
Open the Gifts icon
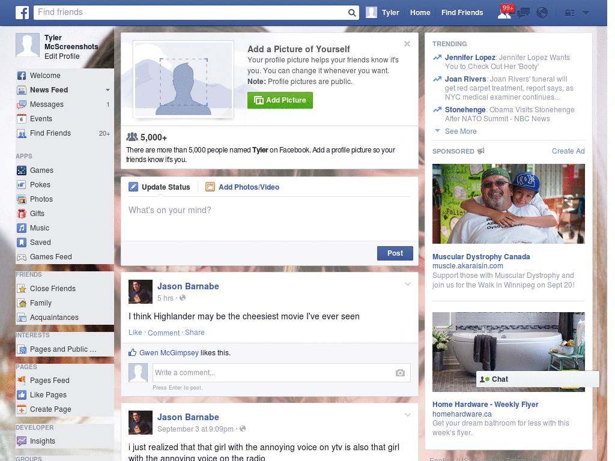(22, 214)
